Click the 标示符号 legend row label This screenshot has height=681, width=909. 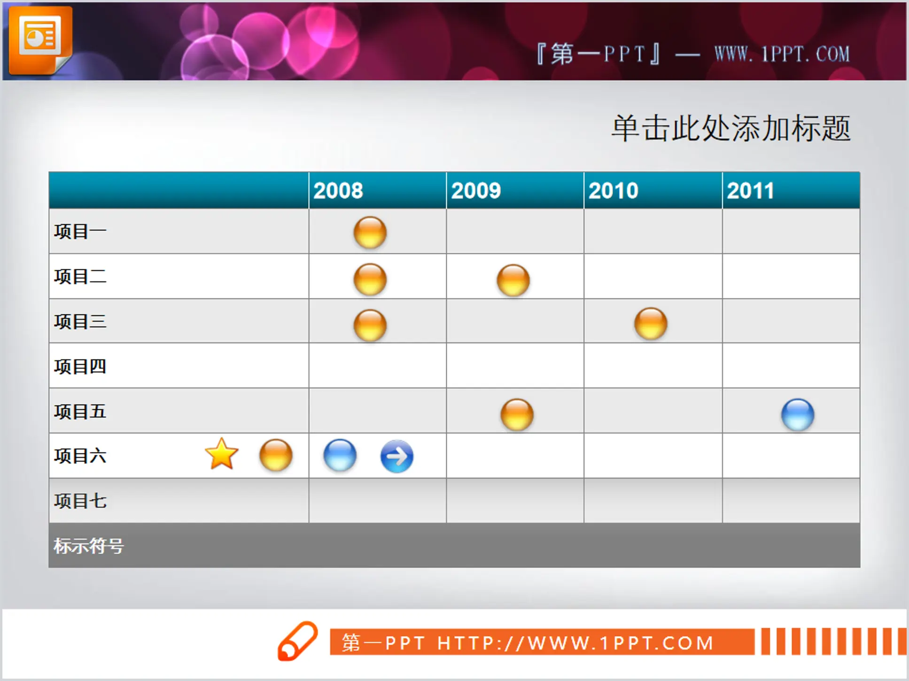coord(89,546)
